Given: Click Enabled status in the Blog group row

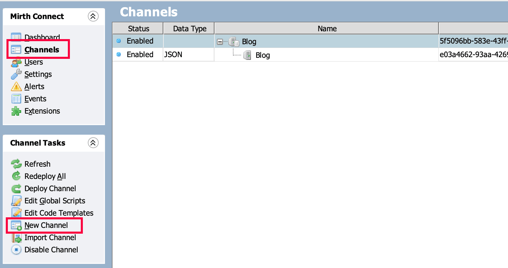Looking at the screenshot, I should (x=140, y=41).
